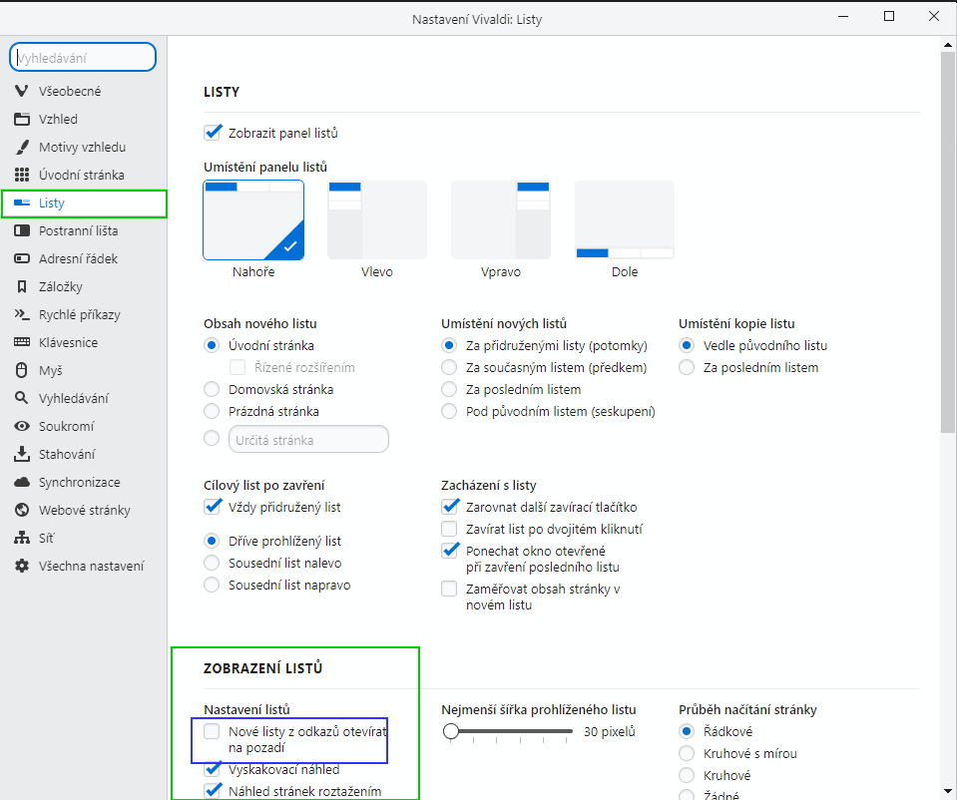Open Rychlé příkazy via its command icon
Viewport: 957px width, 800px height.
pos(21,315)
